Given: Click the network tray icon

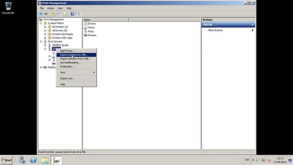Looking at the screenshot, I should 264,160.
